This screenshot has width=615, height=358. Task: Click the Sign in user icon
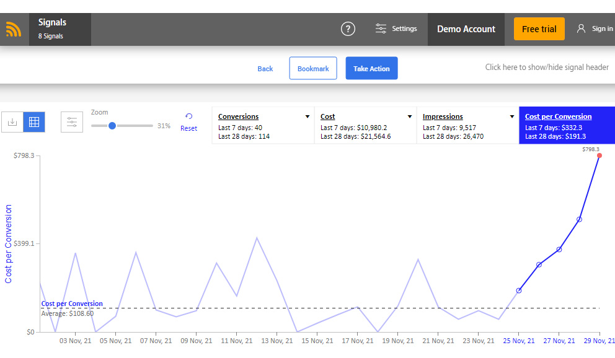[x=581, y=28]
